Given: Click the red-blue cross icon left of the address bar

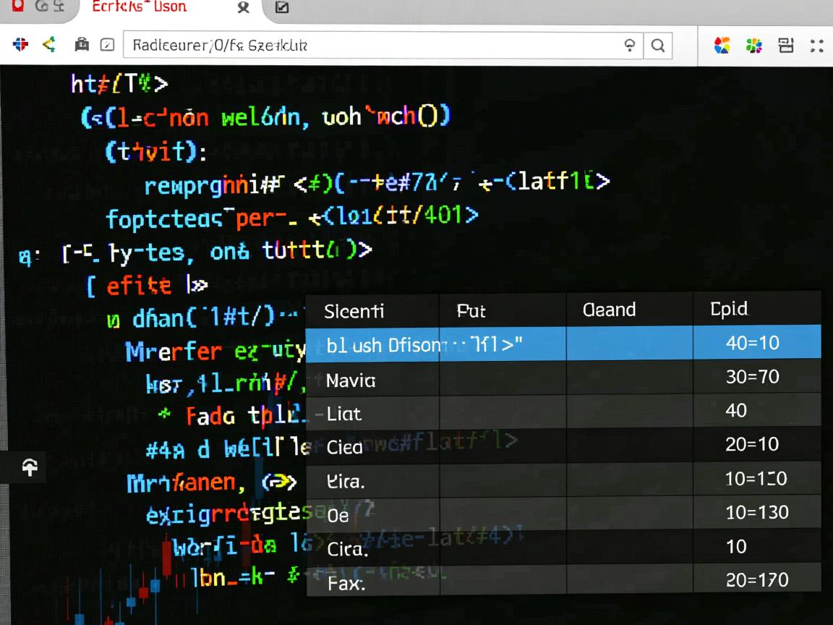Looking at the screenshot, I should tap(21, 45).
